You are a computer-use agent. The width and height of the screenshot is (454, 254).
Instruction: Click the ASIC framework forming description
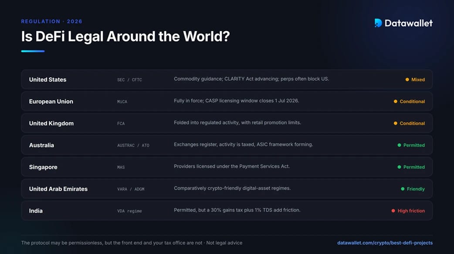tap(243, 144)
